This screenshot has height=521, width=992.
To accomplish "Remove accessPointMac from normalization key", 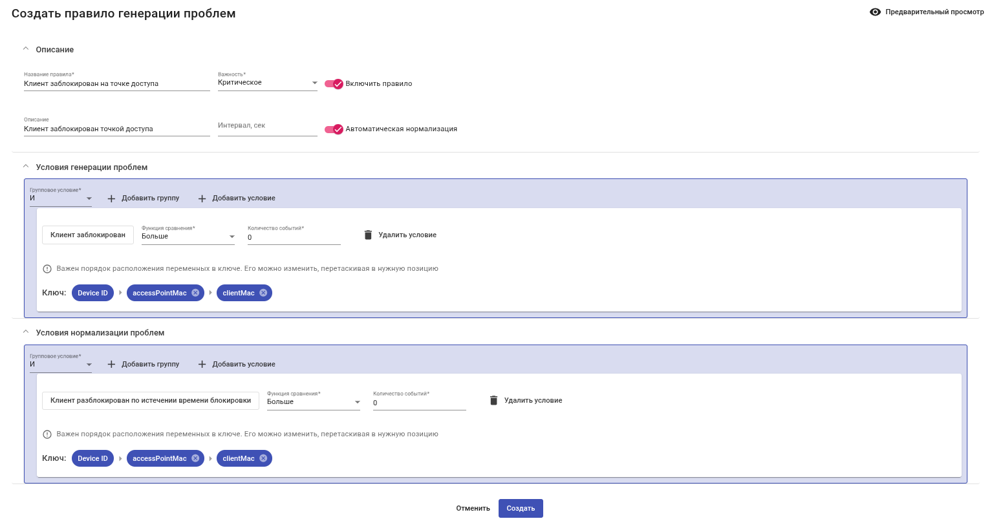I will [195, 458].
